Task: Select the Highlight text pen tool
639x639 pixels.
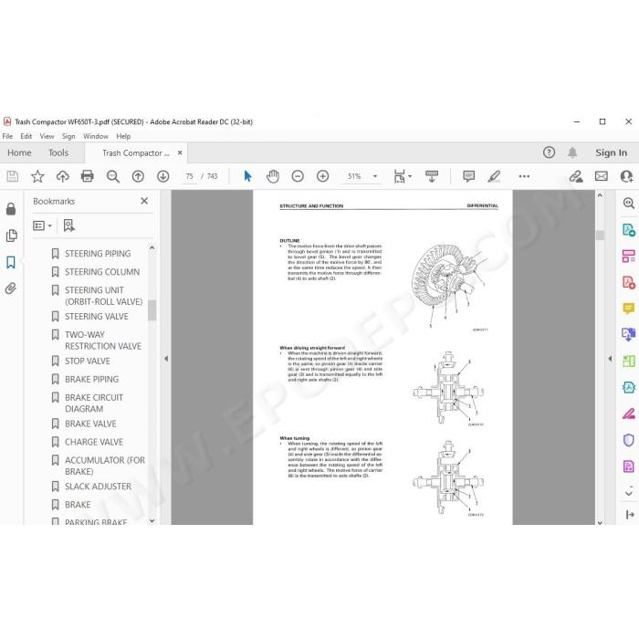Action: [494, 176]
